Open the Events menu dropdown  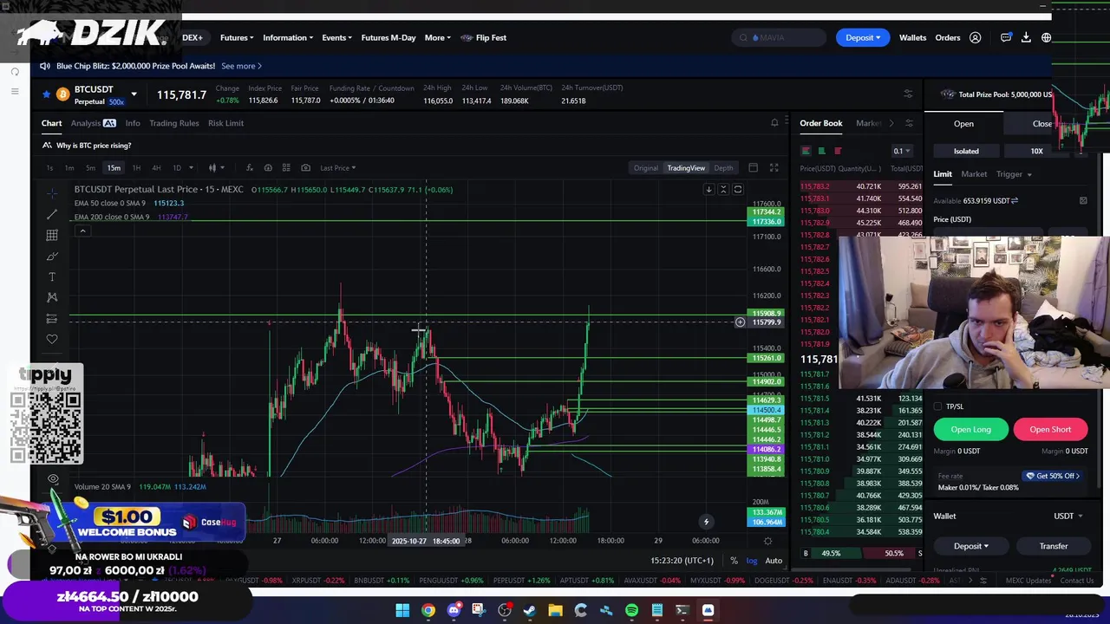(x=336, y=37)
